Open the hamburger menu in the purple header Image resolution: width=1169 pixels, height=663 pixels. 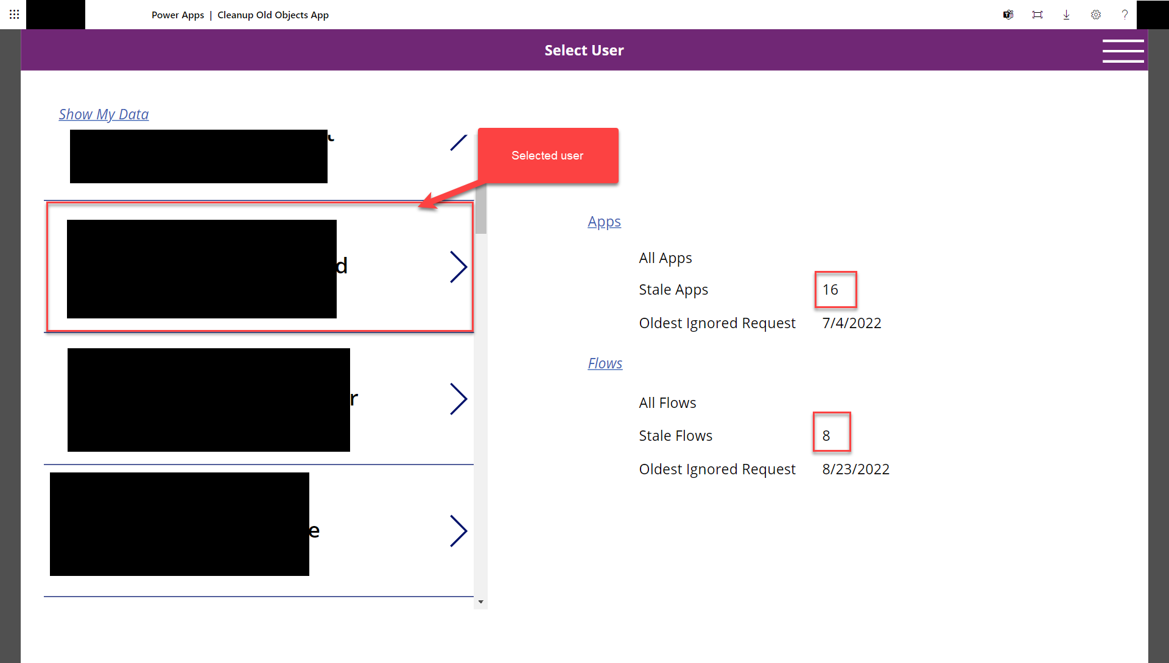(1123, 51)
